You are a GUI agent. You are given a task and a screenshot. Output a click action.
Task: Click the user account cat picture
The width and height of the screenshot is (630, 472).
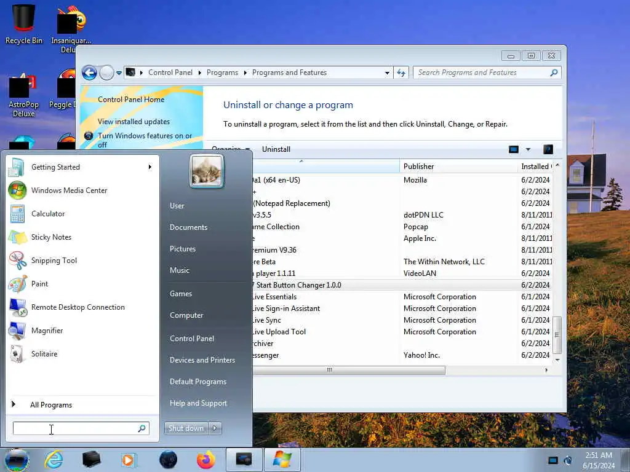(x=207, y=171)
